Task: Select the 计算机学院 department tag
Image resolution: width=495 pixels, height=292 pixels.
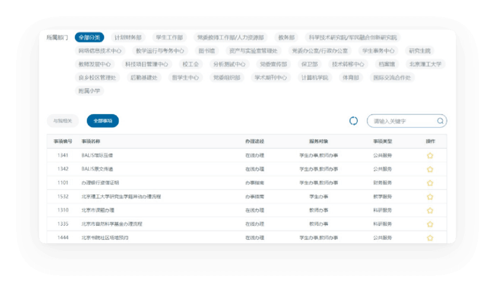Action: point(315,78)
